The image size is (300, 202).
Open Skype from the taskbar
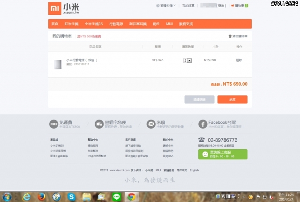(x=71, y=197)
